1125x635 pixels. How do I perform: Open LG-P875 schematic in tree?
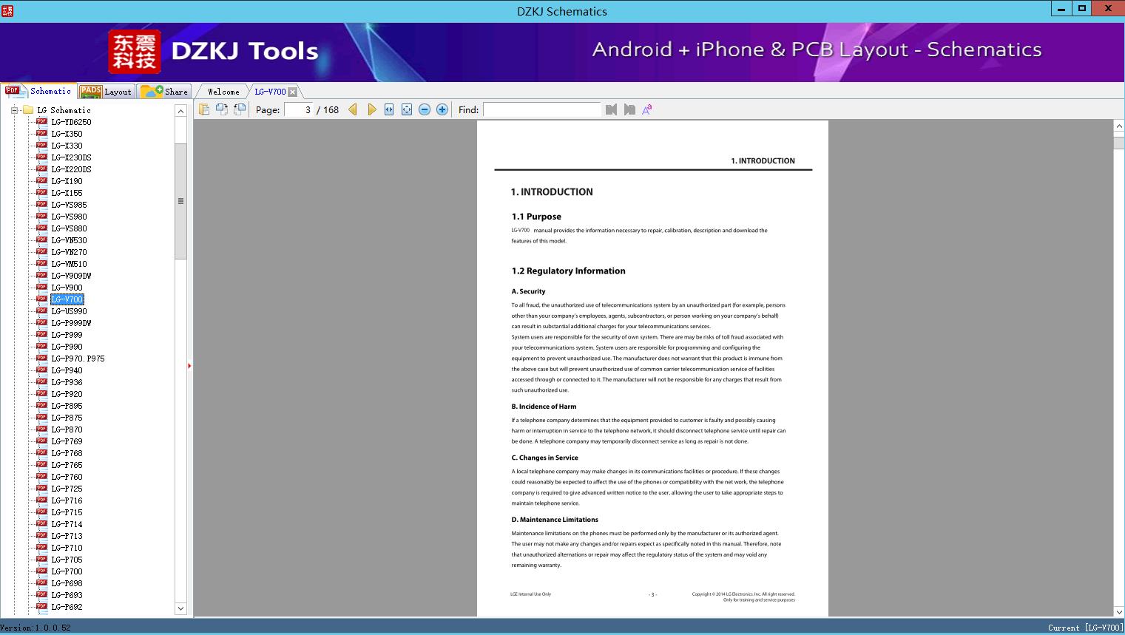pos(67,418)
